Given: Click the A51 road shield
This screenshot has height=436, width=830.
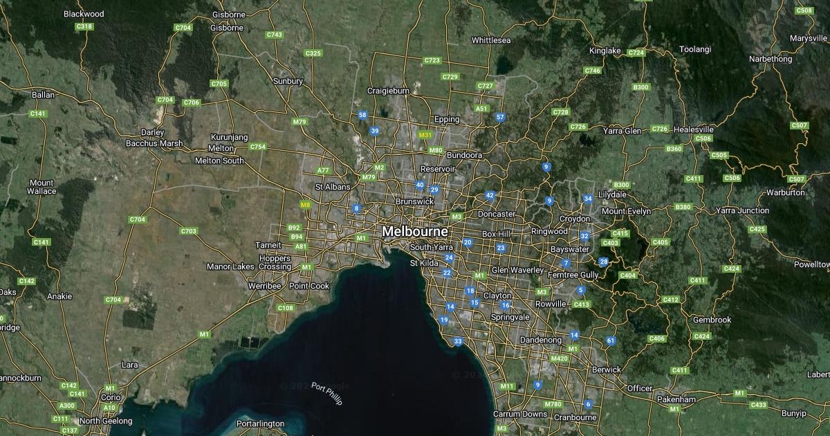Looking at the screenshot, I should [481, 109].
